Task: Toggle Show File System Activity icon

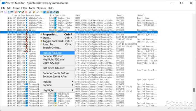Action: point(48,12)
